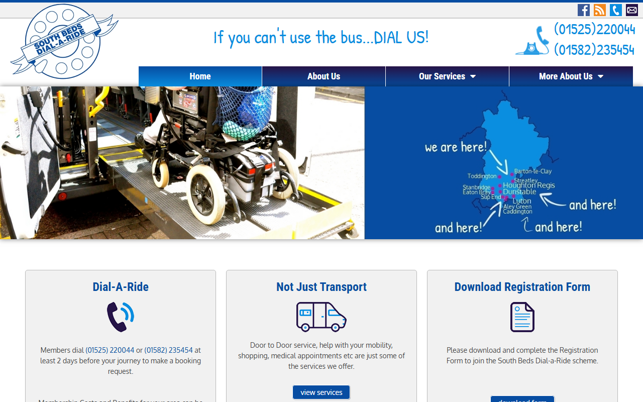Open the About Us menu item
This screenshot has height=402, width=643.
coord(324,76)
